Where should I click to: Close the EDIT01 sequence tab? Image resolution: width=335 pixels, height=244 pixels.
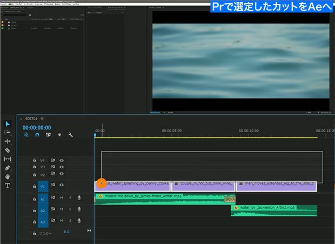pyautogui.click(x=21, y=119)
